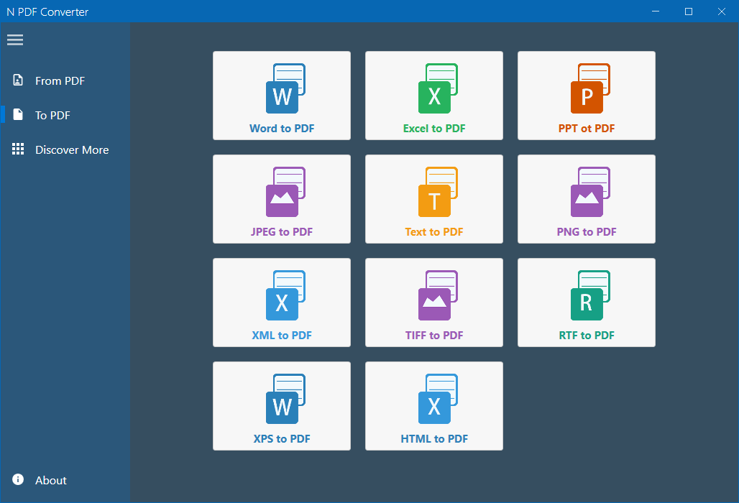Click the PPT ot PDF label
739x503 pixels.
[x=587, y=129]
